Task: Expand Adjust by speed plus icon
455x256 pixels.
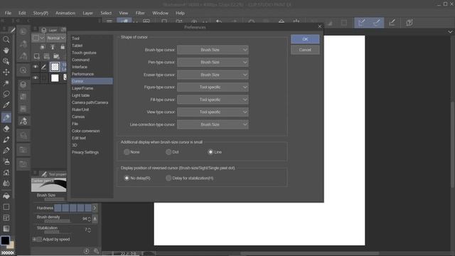Action: point(34,240)
